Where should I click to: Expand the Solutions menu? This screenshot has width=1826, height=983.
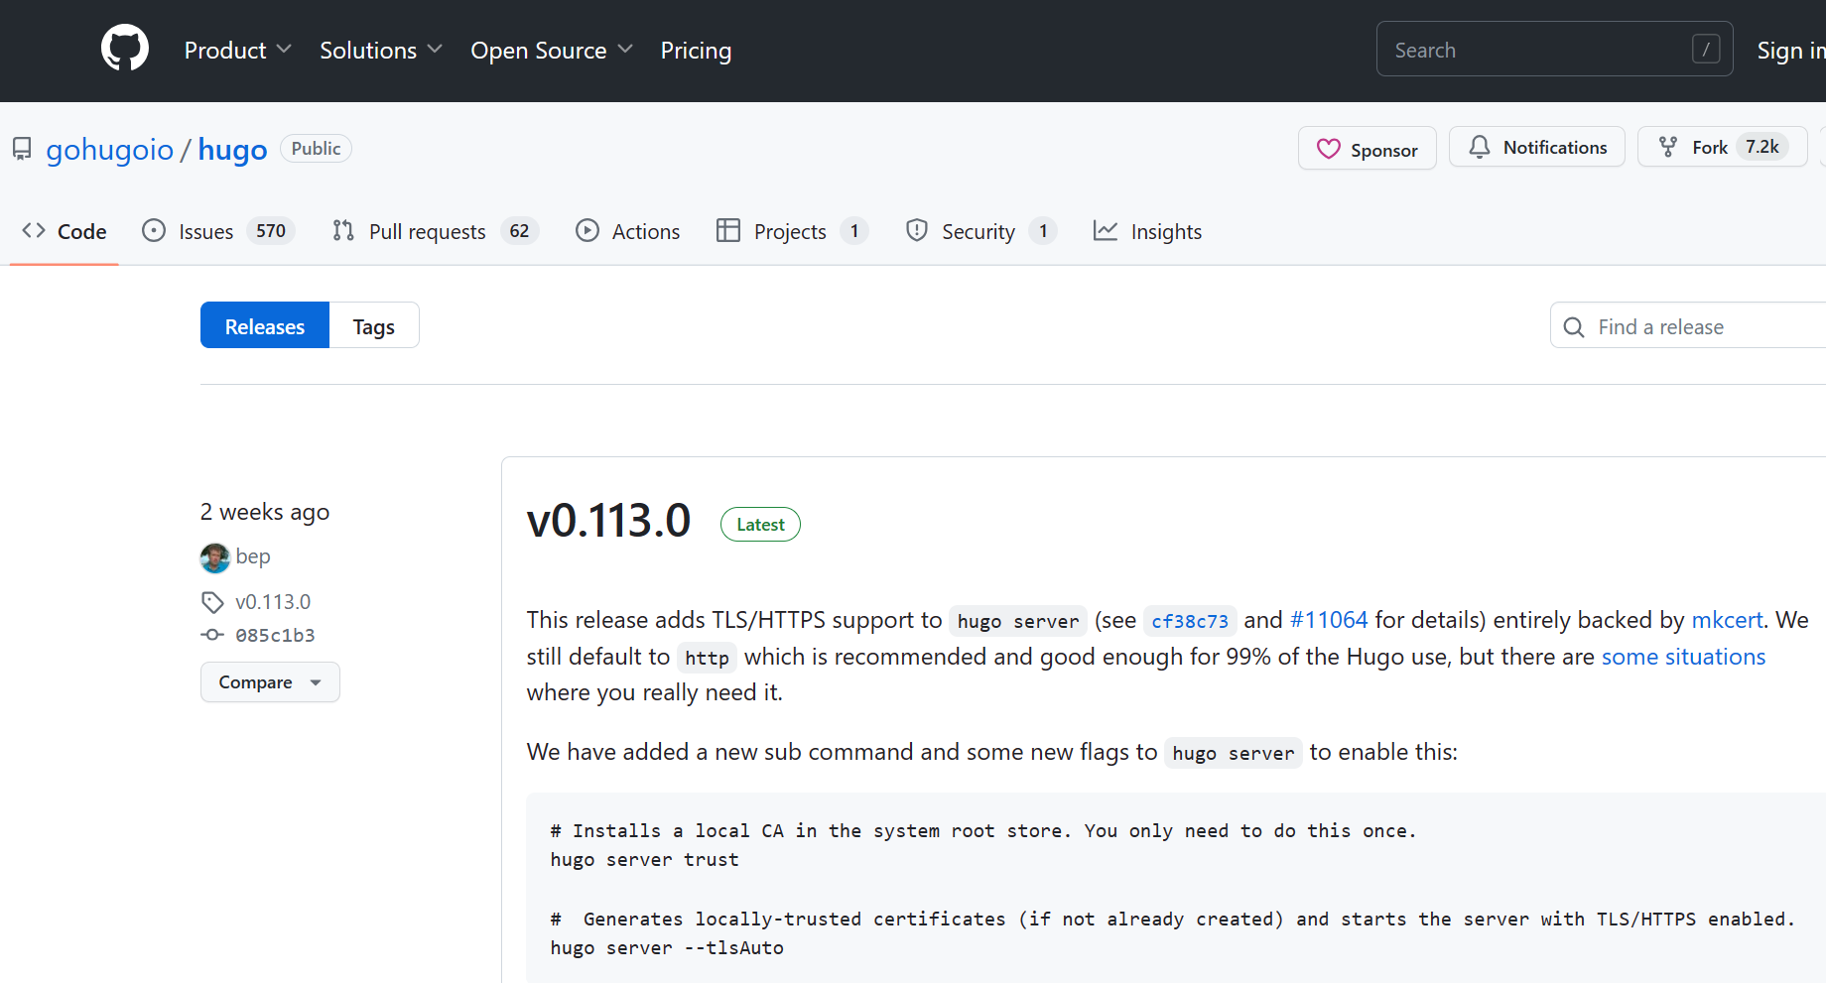point(380,51)
